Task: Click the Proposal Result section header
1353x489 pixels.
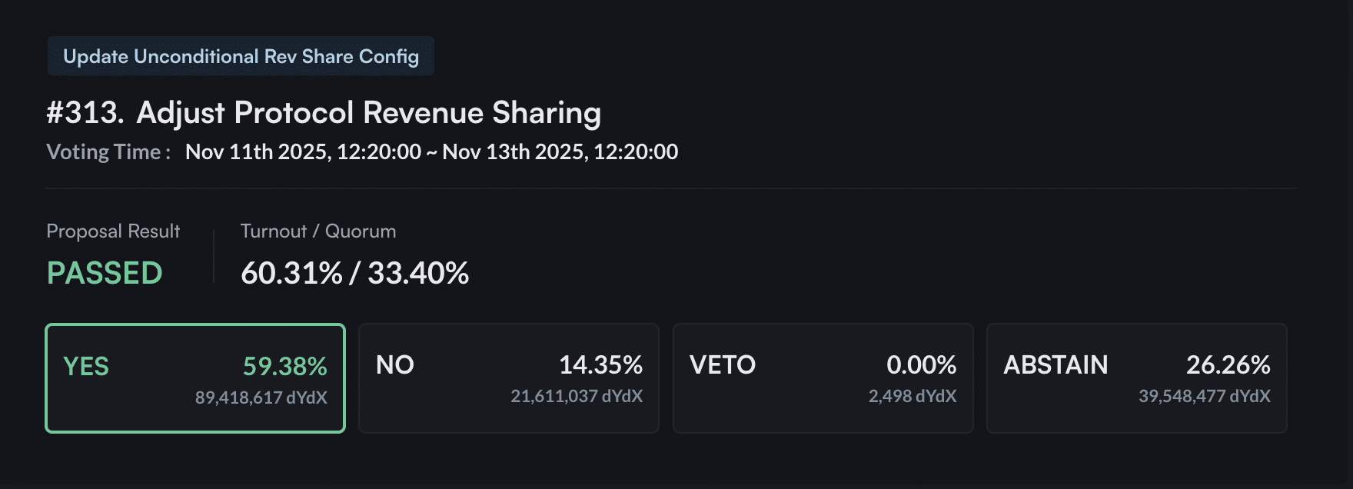Action: click(x=112, y=231)
